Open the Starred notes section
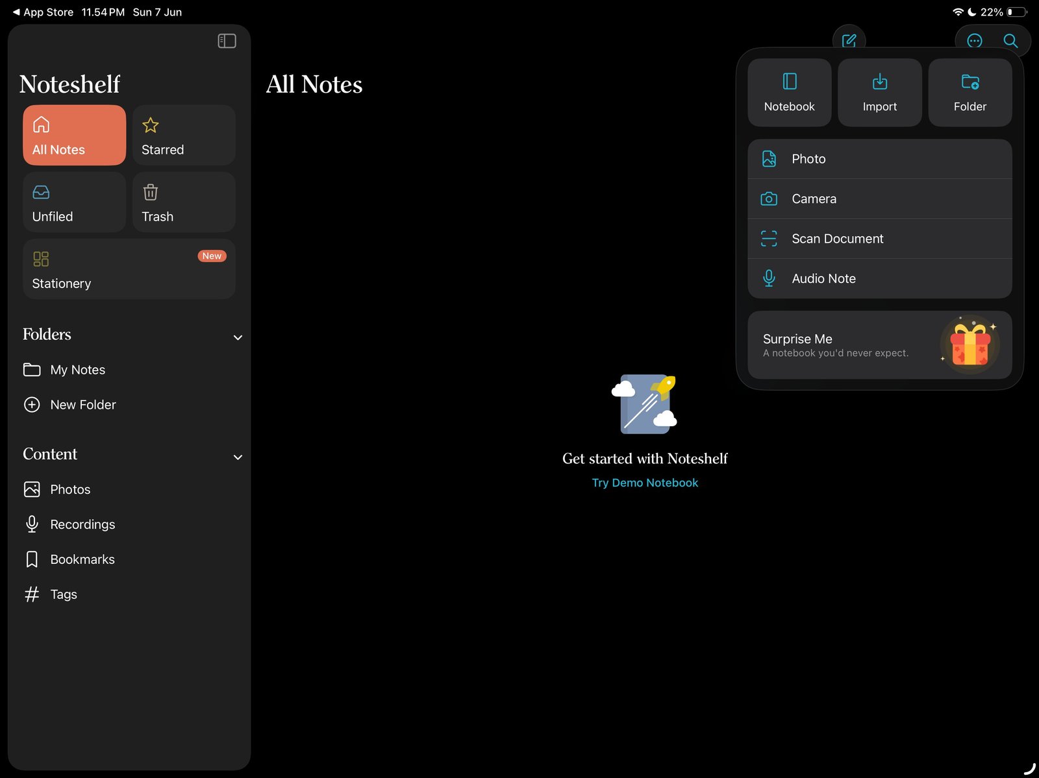This screenshot has width=1039, height=778. point(184,135)
